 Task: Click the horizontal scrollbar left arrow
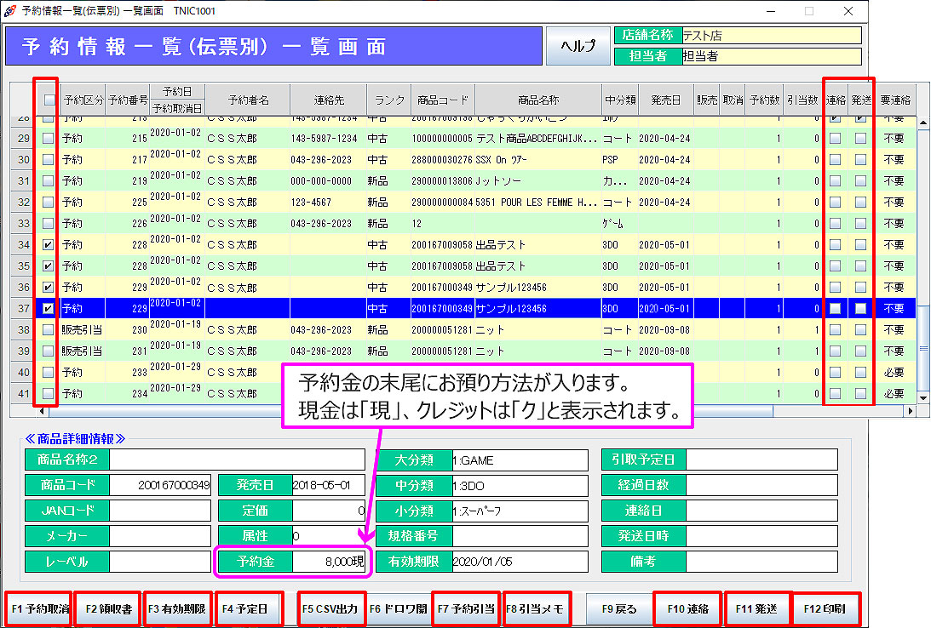[43, 411]
